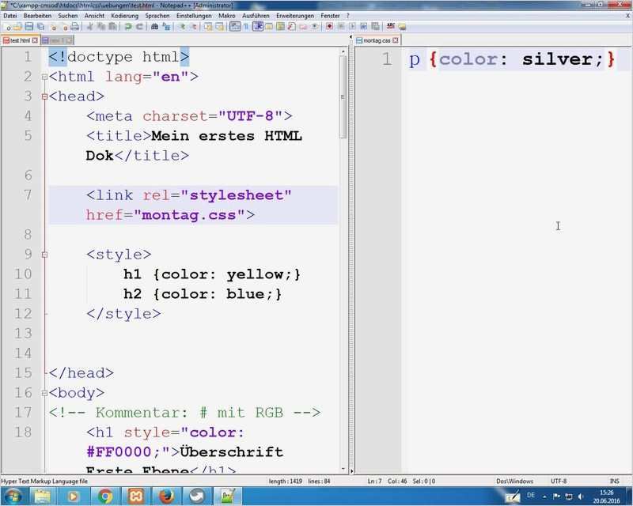
Task: Open the Fenster menu
Action: (x=330, y=16)
